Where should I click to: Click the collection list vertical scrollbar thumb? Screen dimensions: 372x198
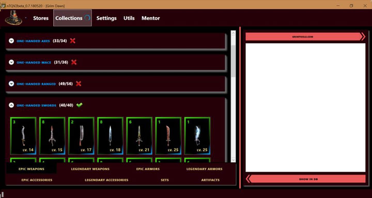coord(233,61)
